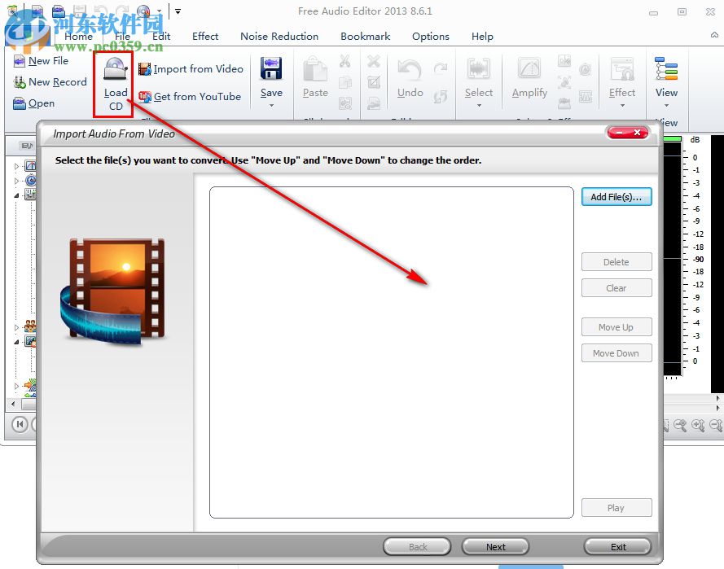Click the Paste clipboard icon

tap(315, 70)
